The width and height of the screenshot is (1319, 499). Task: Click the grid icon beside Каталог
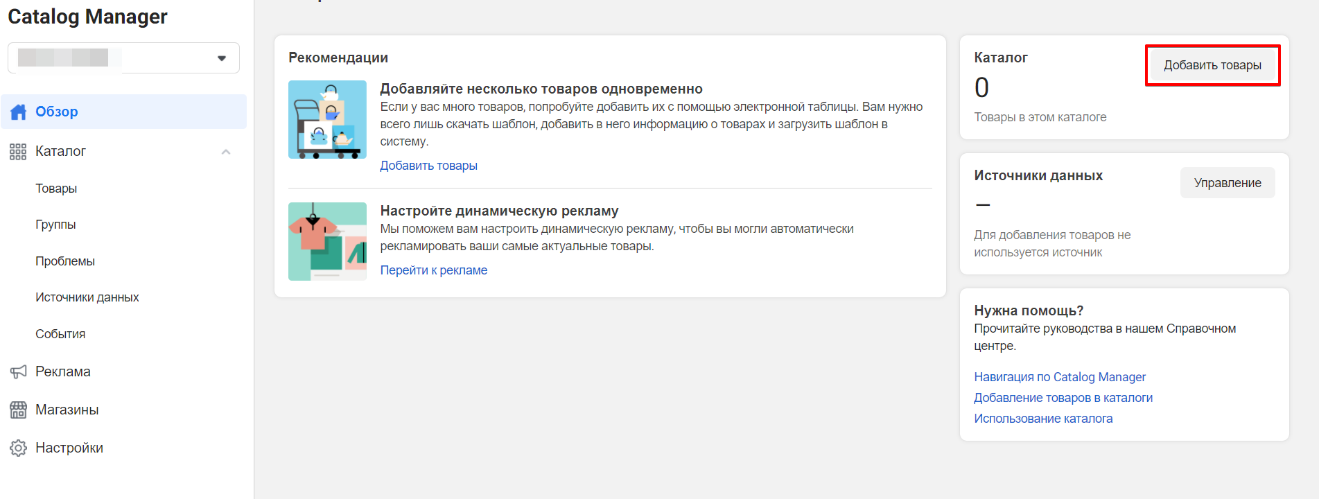coord(18,152)
